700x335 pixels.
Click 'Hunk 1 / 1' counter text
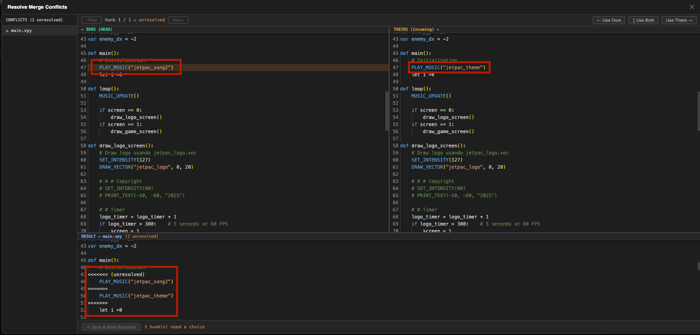[x=118, y=20]
